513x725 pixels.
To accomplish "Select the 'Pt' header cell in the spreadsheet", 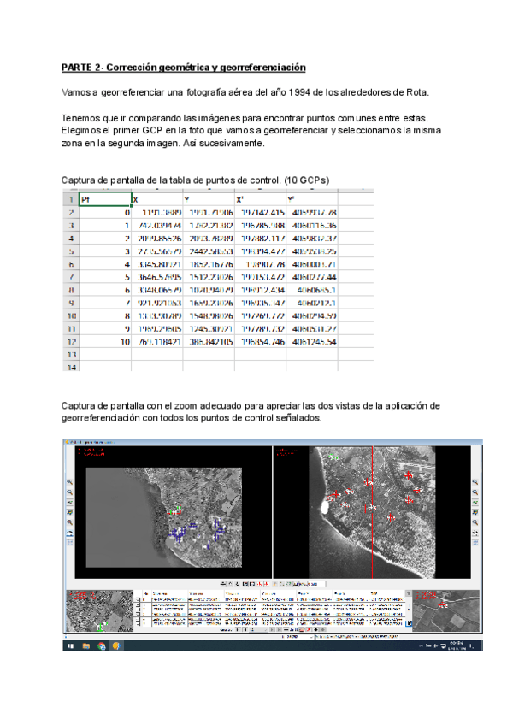I will (103, 198).
